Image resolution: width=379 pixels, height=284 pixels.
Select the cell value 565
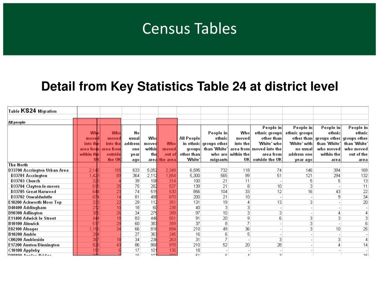coord(224,176)
